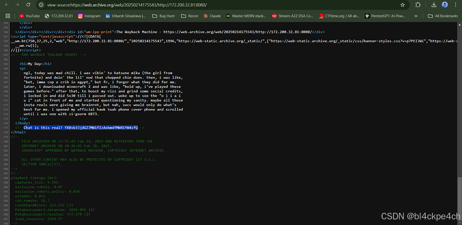Go forward to the next page
Viewport: 462px width, 225px height.
pyautogui.click(x=18, y=5)
